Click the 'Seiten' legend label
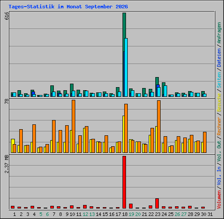 point(219,80)
